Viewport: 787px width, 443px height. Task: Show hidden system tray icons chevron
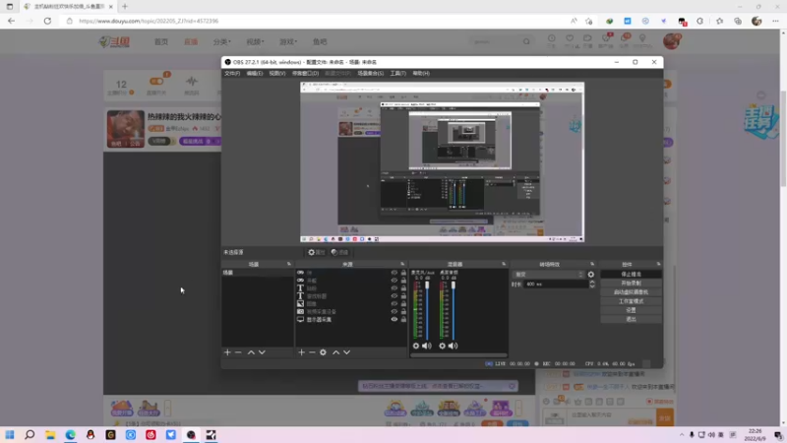[682, 435]
